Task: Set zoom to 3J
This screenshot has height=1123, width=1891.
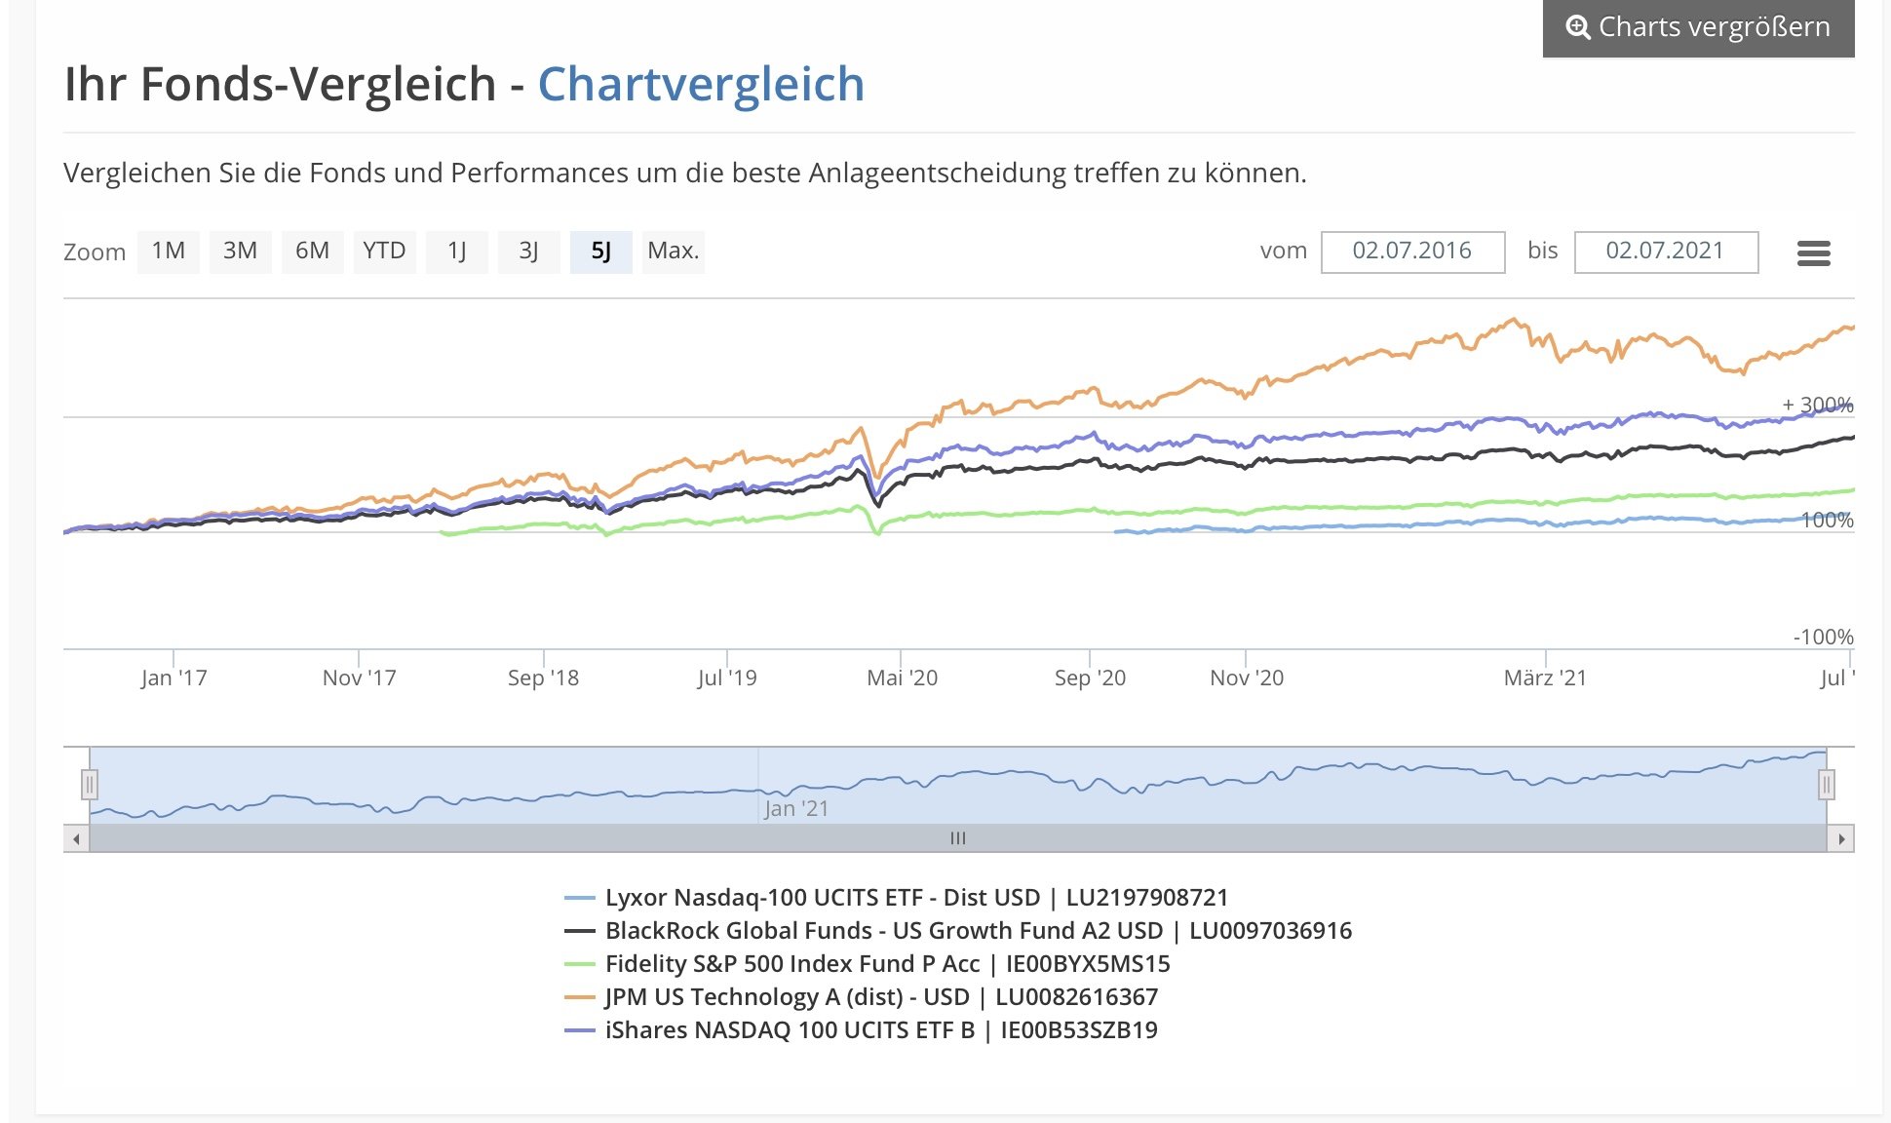Action: (x=528, y=252)
